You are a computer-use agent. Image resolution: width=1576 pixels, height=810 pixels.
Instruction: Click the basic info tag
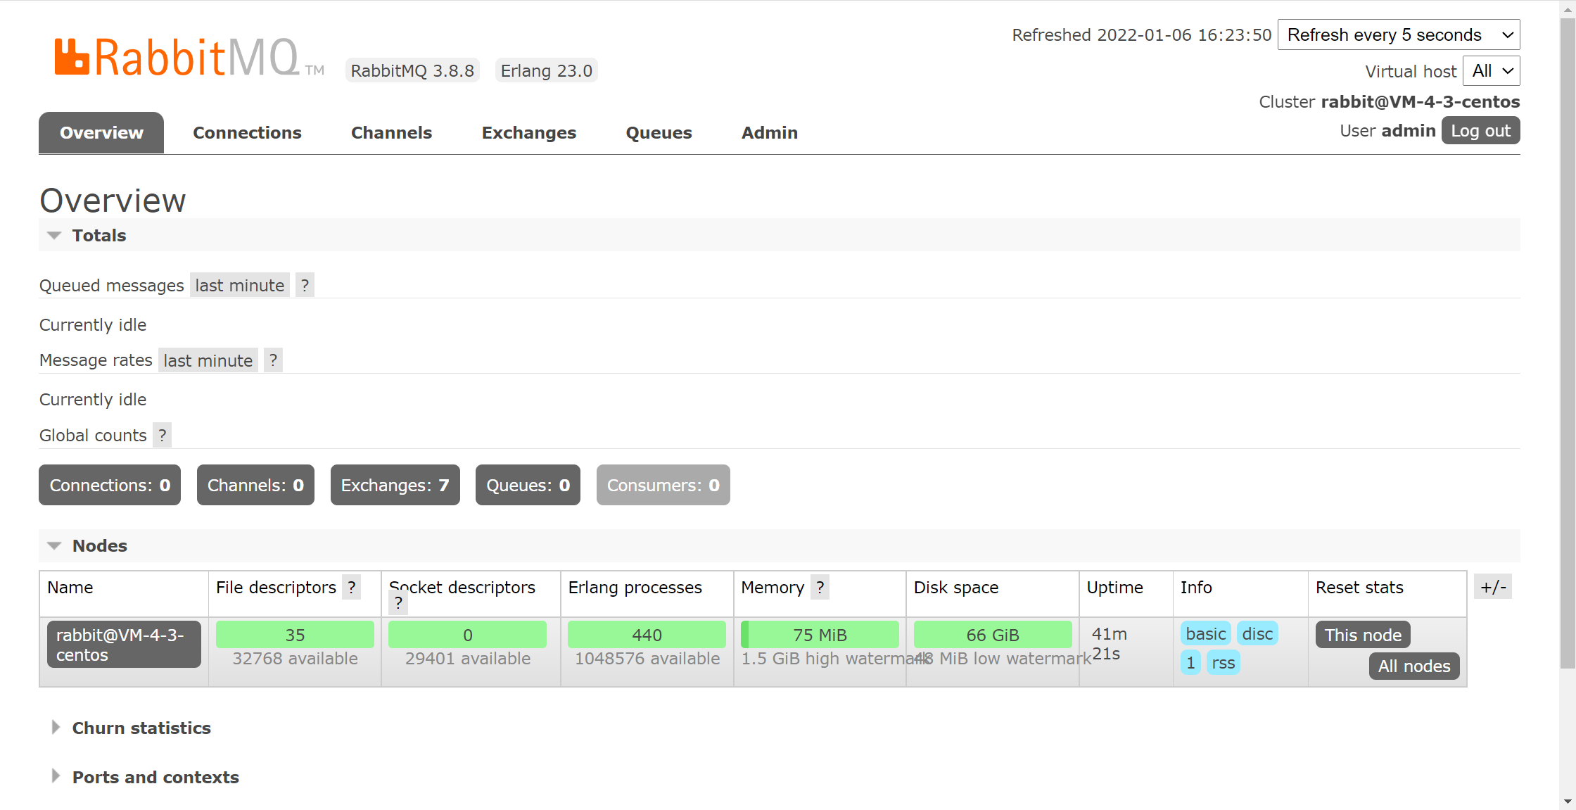pos(1206,633)
